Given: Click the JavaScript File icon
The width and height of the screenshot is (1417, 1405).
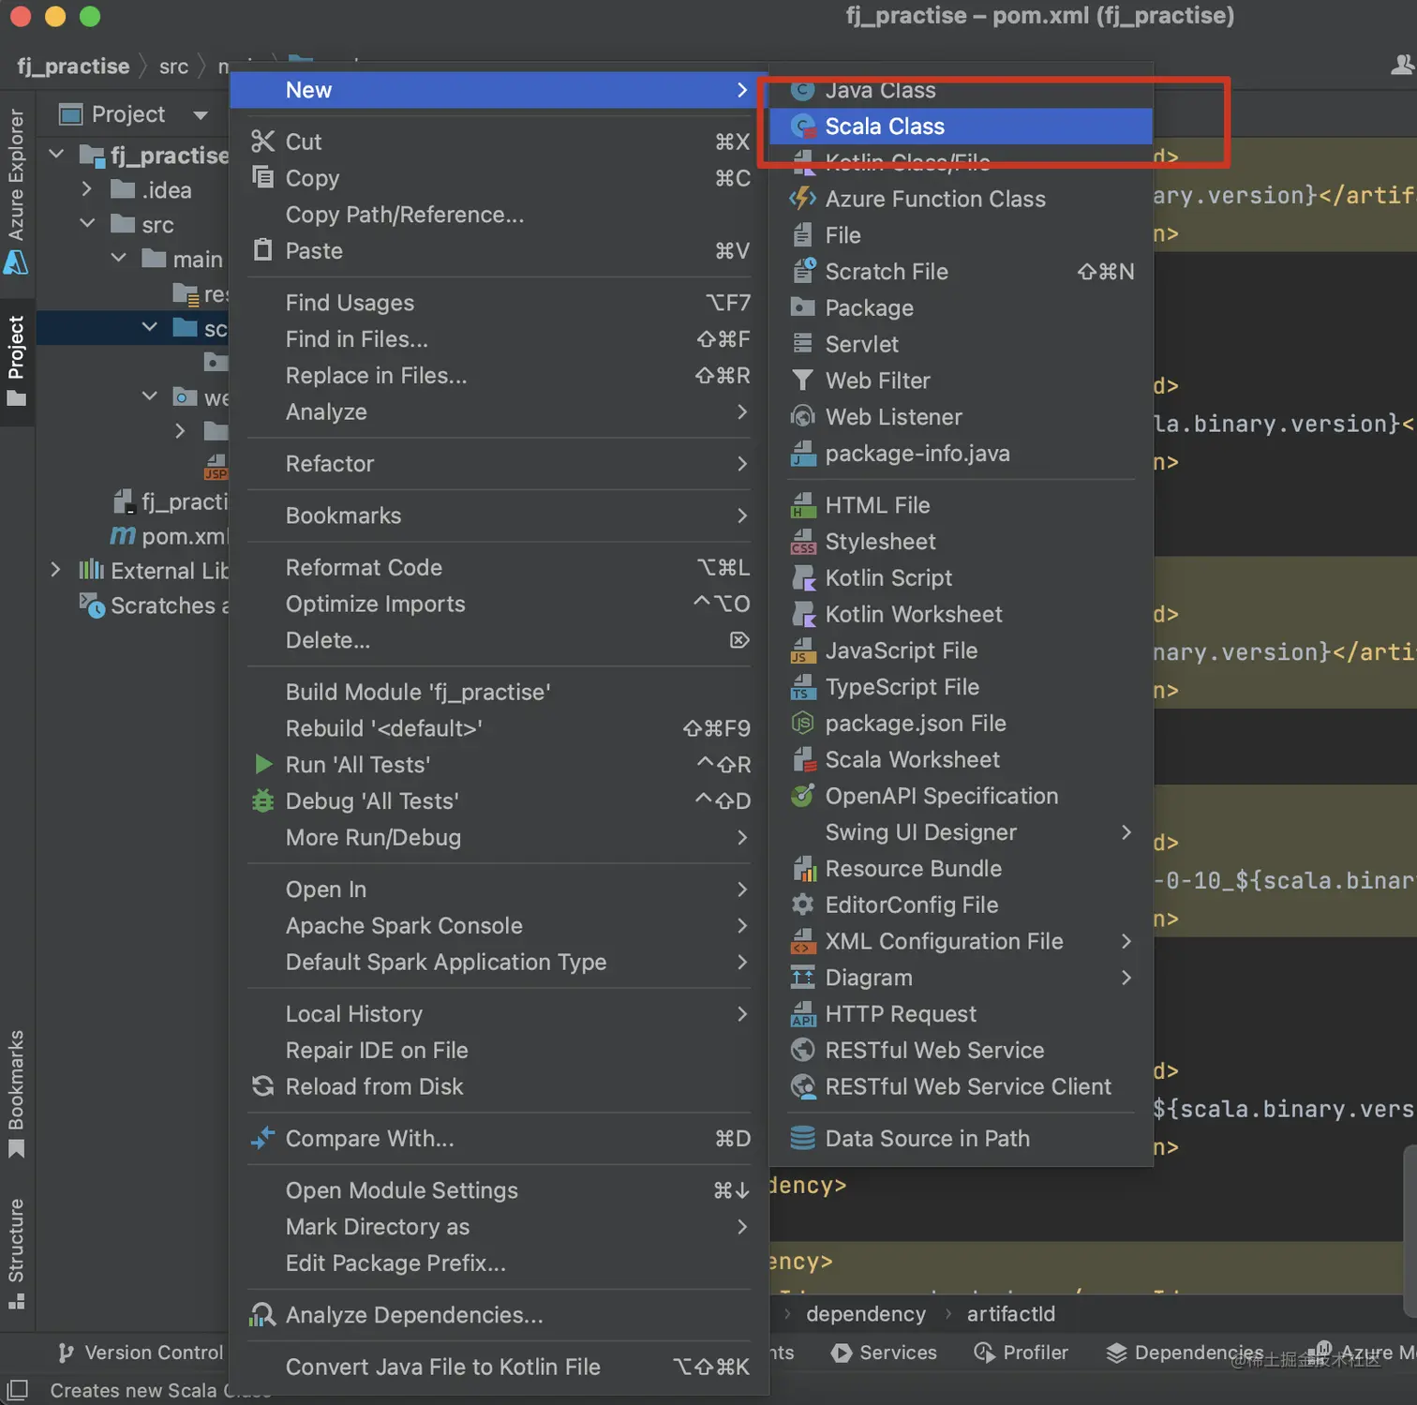Looking at the screenshot, I should coord(803,650).
